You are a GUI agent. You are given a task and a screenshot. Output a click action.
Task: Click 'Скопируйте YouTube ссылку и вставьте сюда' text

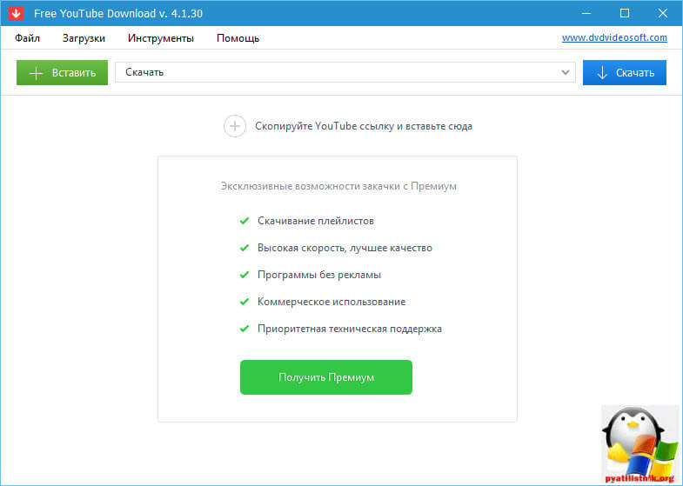tap(364, 126)
